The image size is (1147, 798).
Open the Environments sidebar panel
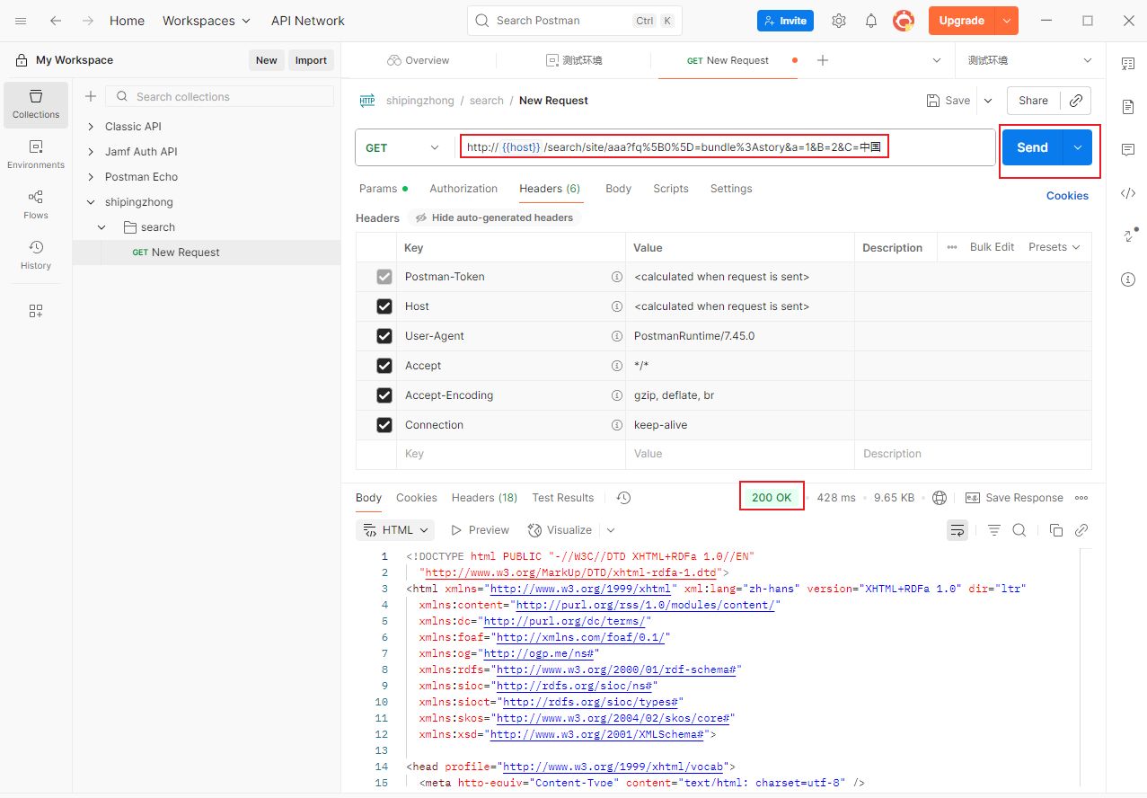pyautogui.click(x=36, y=154)
